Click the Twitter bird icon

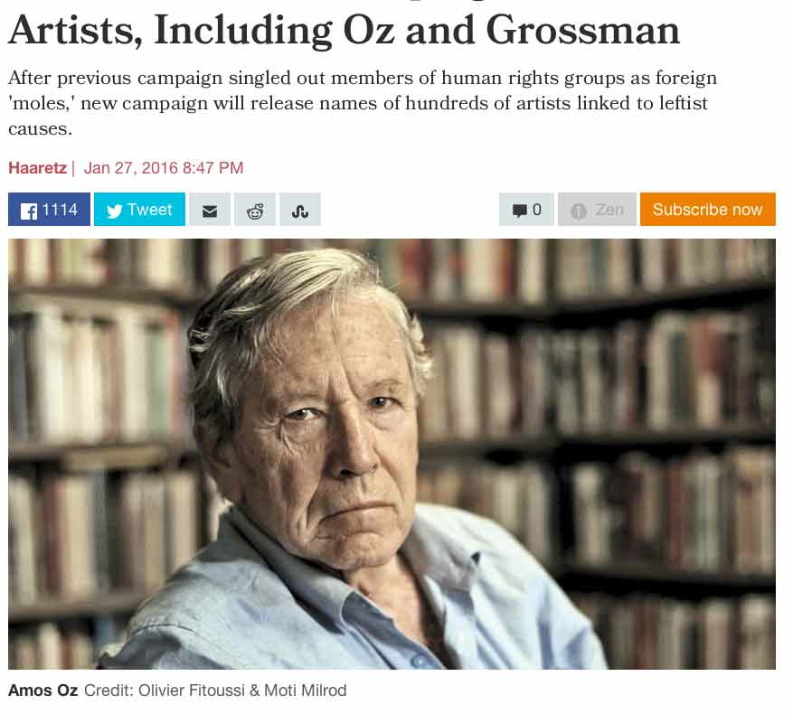click(114, 211)
